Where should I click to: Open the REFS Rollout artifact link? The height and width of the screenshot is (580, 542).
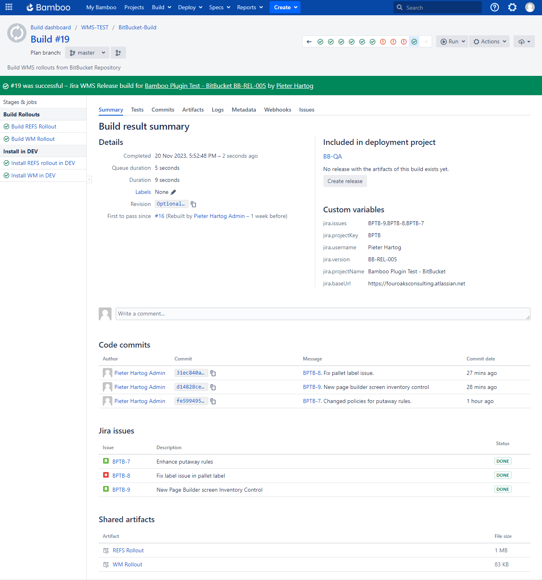coord(128,550)
